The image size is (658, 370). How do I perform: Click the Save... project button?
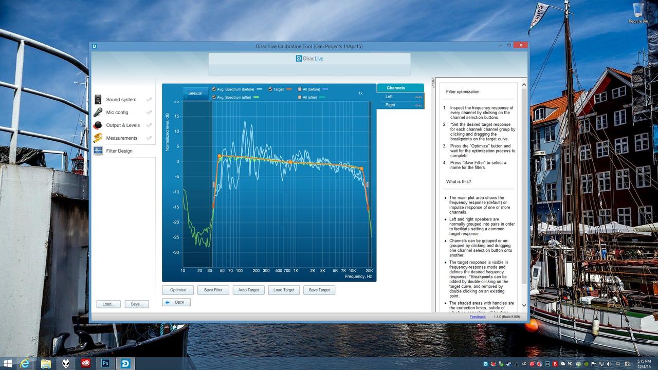137,304
